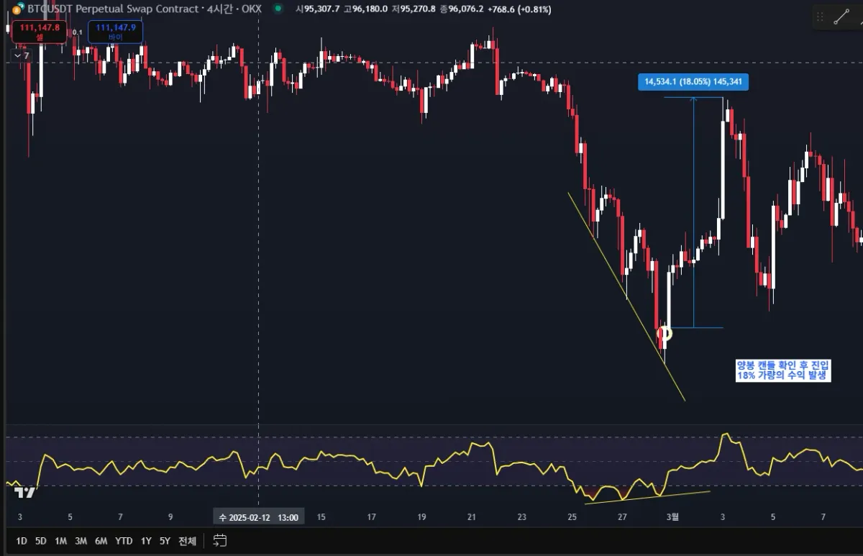Viewport: 863px width, 556px height.
Task: Click the TradingView logo on the chart
Action: (x=25, y=492)
